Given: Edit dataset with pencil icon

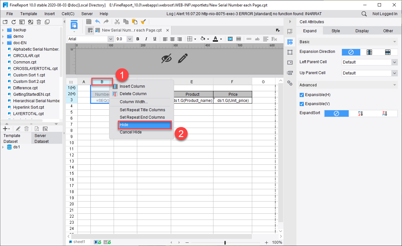Looking at the screenshot, I should pos(18,129).
